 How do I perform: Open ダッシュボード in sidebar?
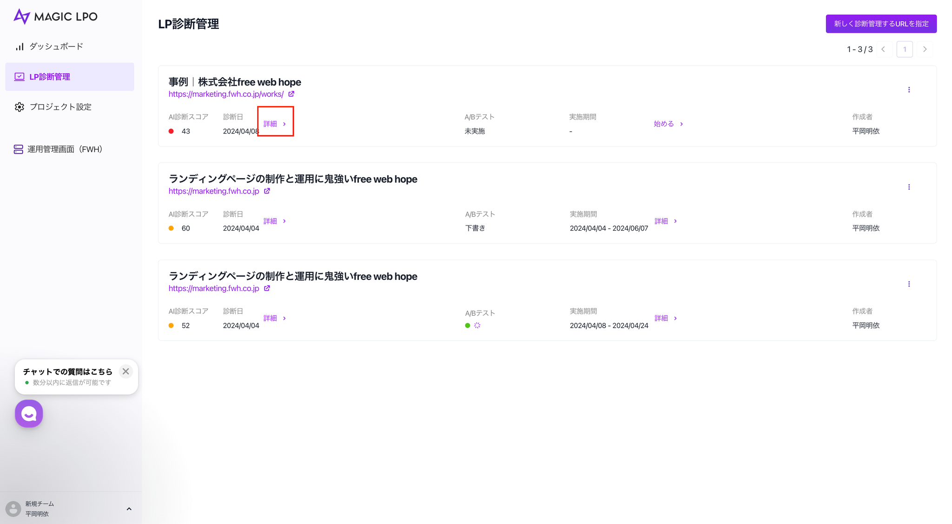[x=56, y=46]
